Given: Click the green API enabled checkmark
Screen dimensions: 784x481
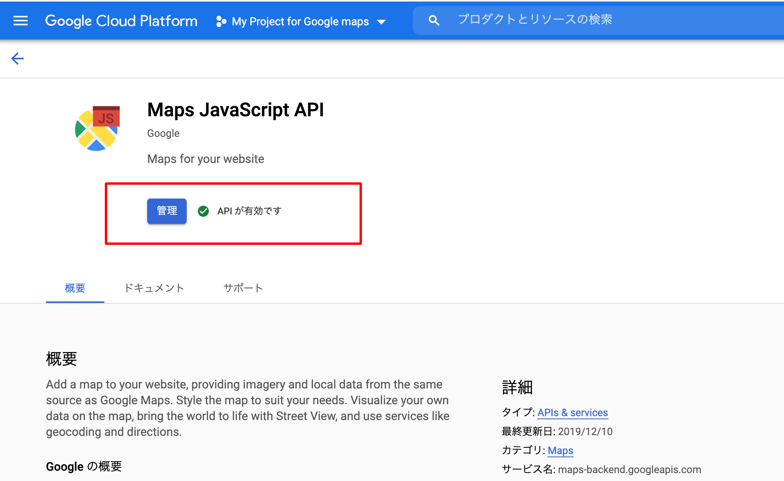Looking at the screenshot, I should (x=203, y=211).
